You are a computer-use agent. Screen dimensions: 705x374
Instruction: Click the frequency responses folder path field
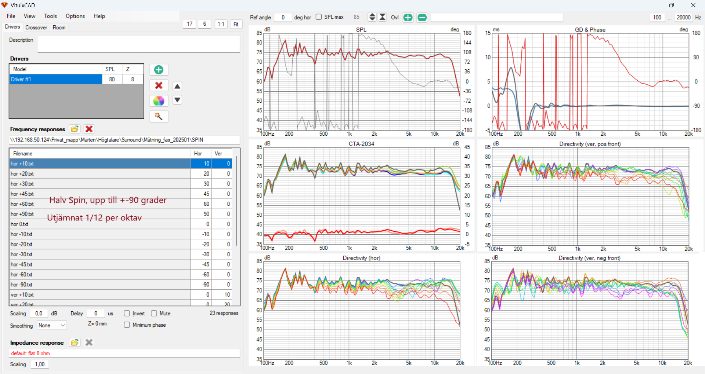124,140
